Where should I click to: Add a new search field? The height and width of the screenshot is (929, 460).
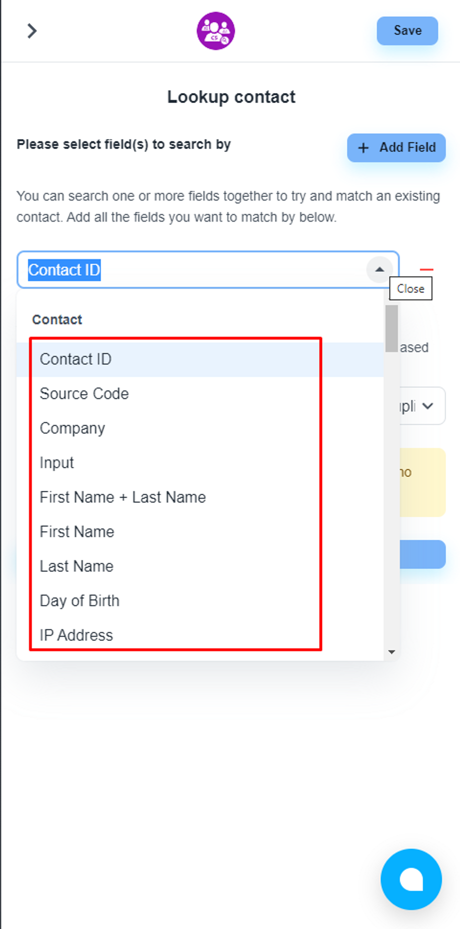[x=396, y=148]
